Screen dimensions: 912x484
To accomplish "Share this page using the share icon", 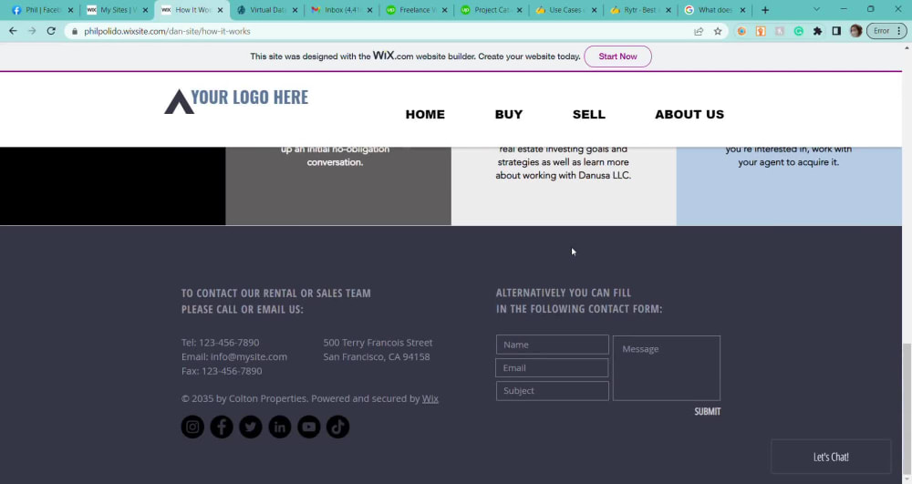I will 699,31.
